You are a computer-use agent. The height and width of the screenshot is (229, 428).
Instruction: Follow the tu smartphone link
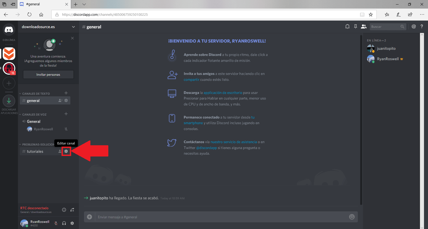click(x=193, y=123)
